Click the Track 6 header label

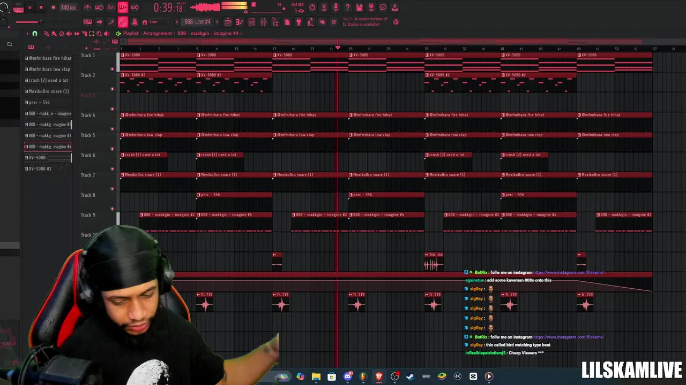click(x=88, y=155)
